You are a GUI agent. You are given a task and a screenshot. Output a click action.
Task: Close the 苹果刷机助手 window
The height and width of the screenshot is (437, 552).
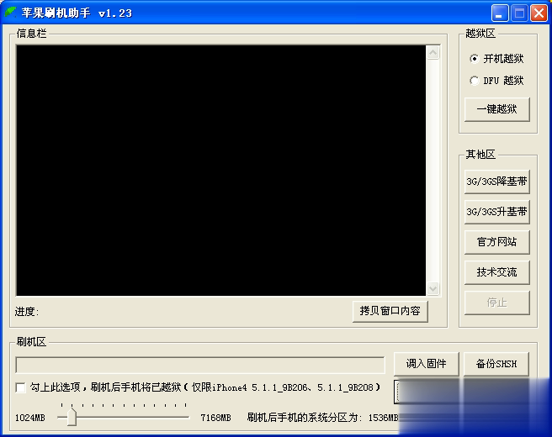(538, 13)
